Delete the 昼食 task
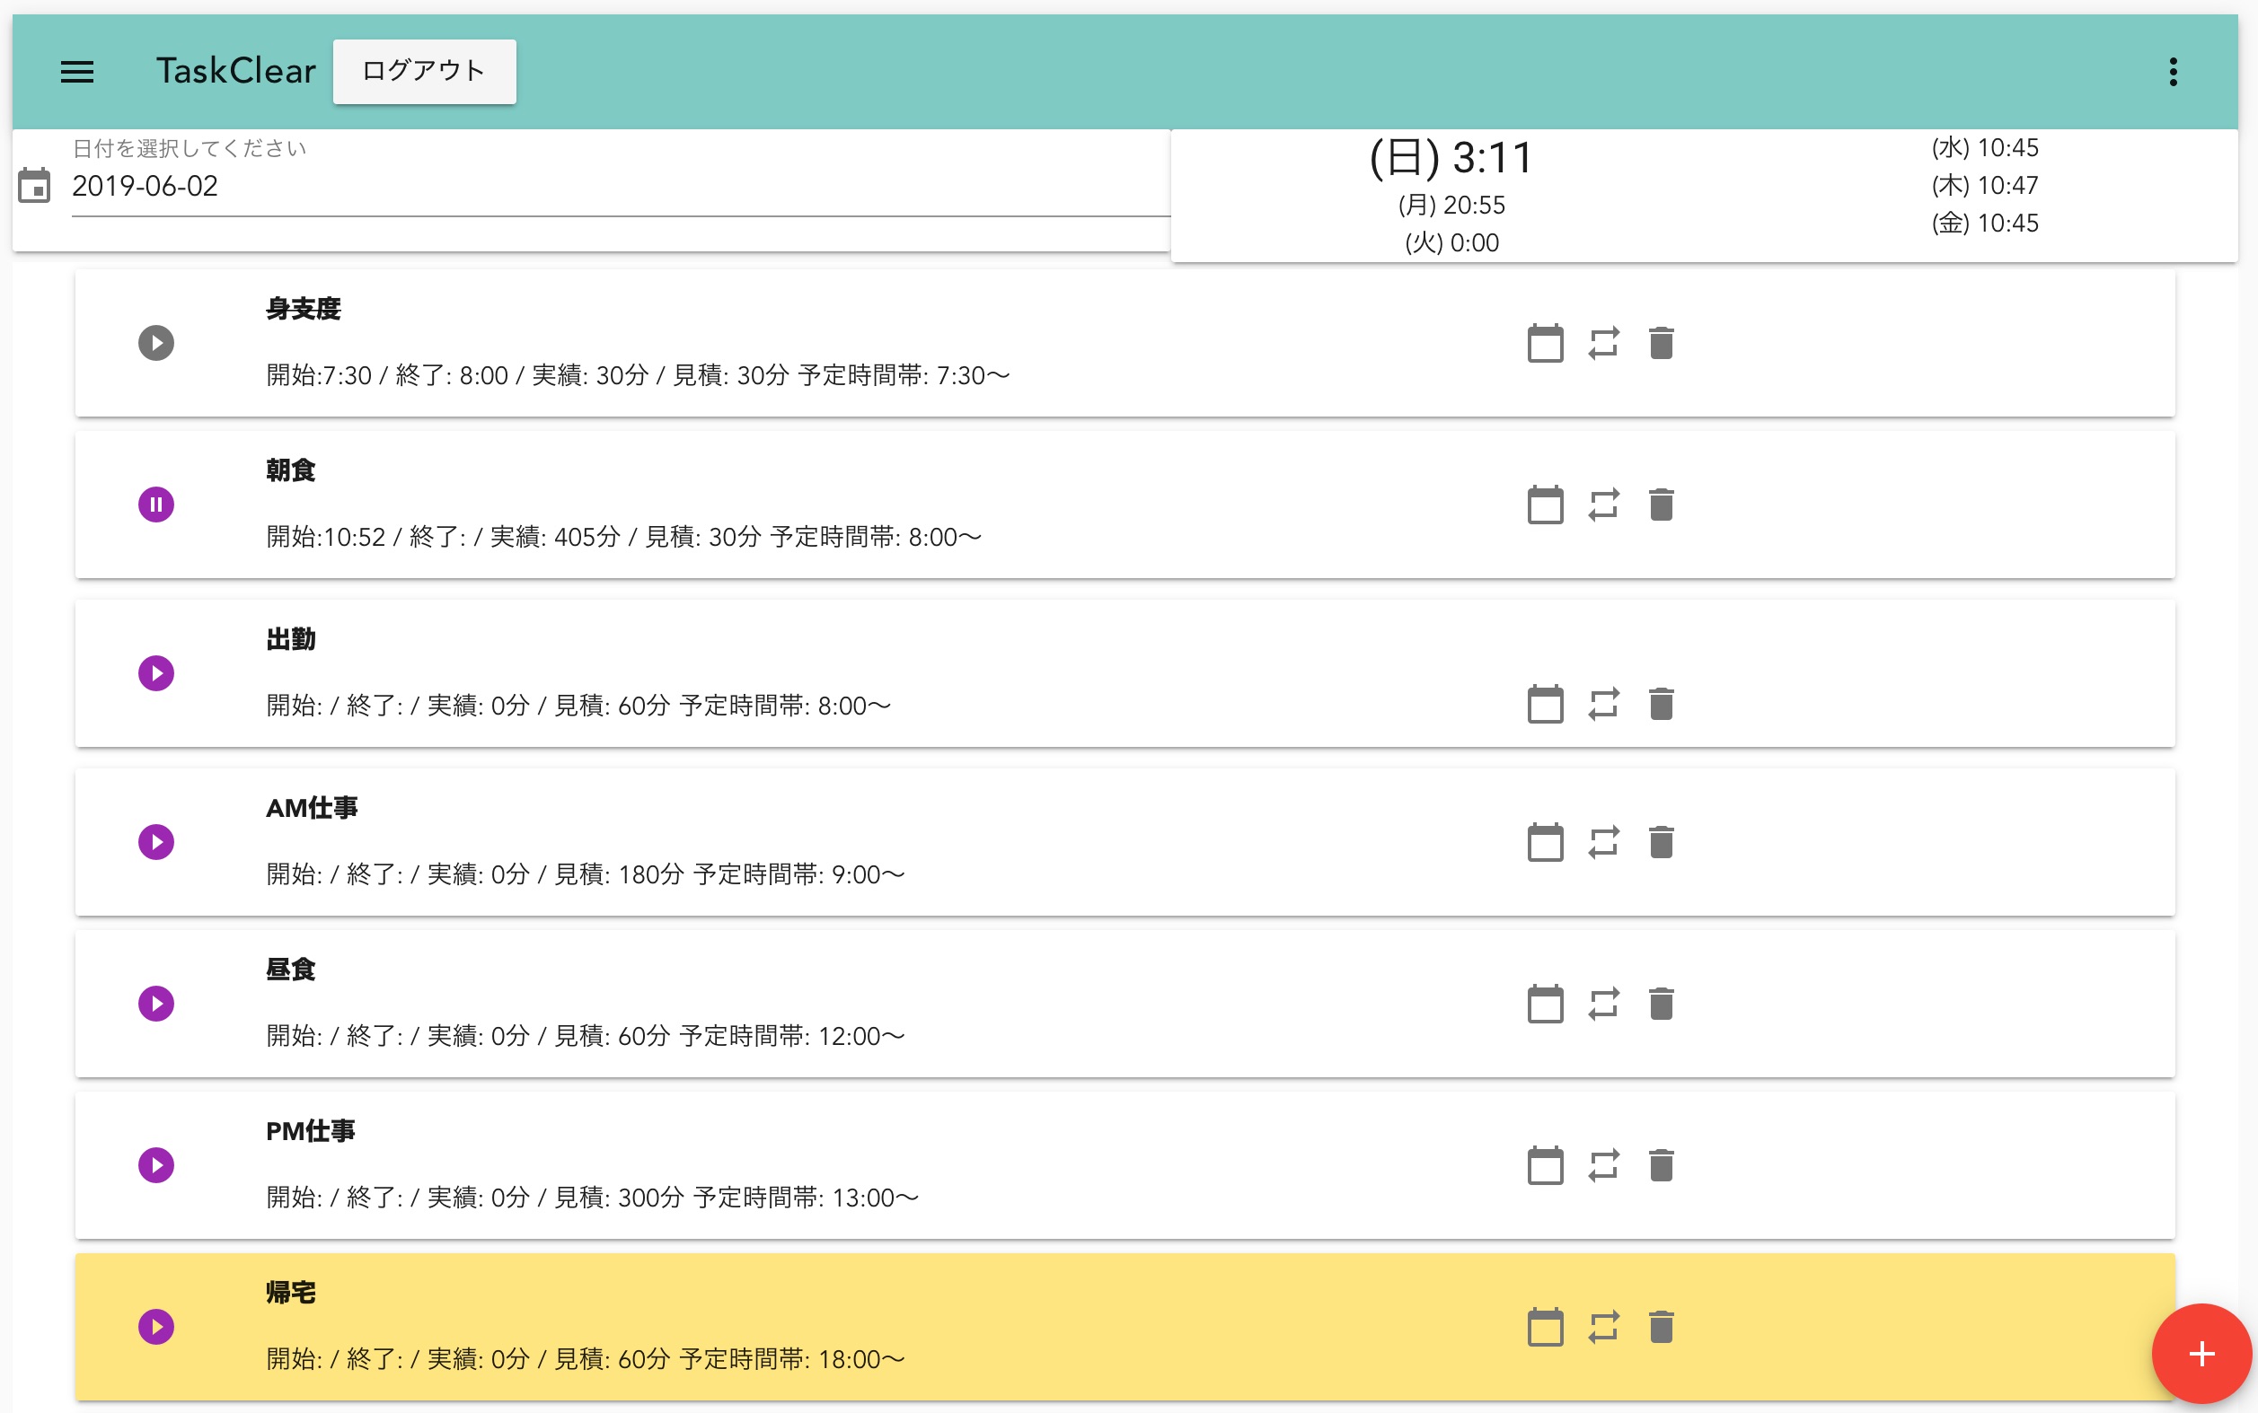 [1661, 1005]
